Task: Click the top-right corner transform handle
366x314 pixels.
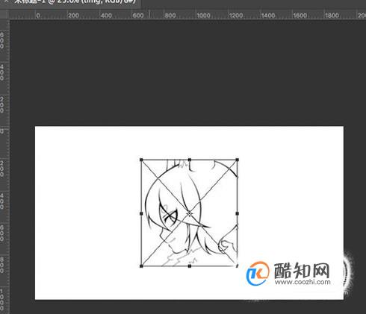Action: [238, 160]
